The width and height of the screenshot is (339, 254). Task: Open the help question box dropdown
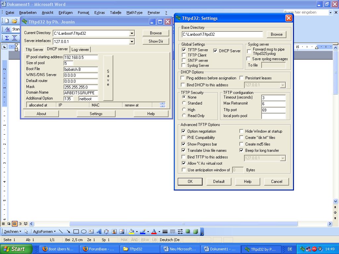click(330, 13)
